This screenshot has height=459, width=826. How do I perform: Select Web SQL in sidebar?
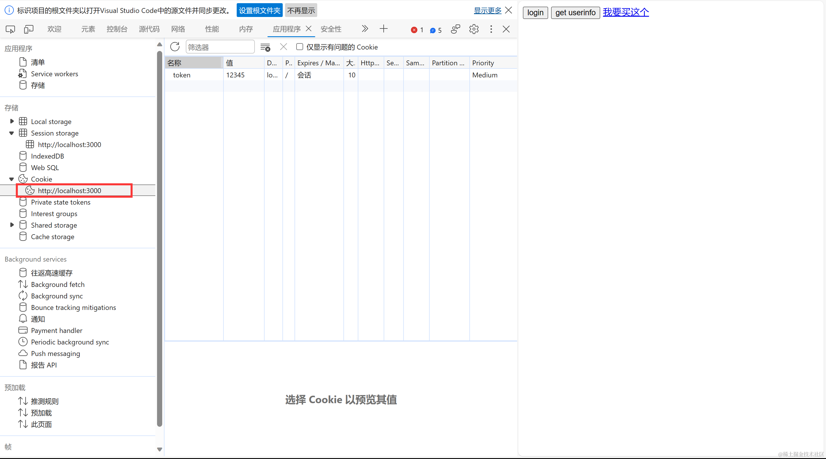click(45, 167)
